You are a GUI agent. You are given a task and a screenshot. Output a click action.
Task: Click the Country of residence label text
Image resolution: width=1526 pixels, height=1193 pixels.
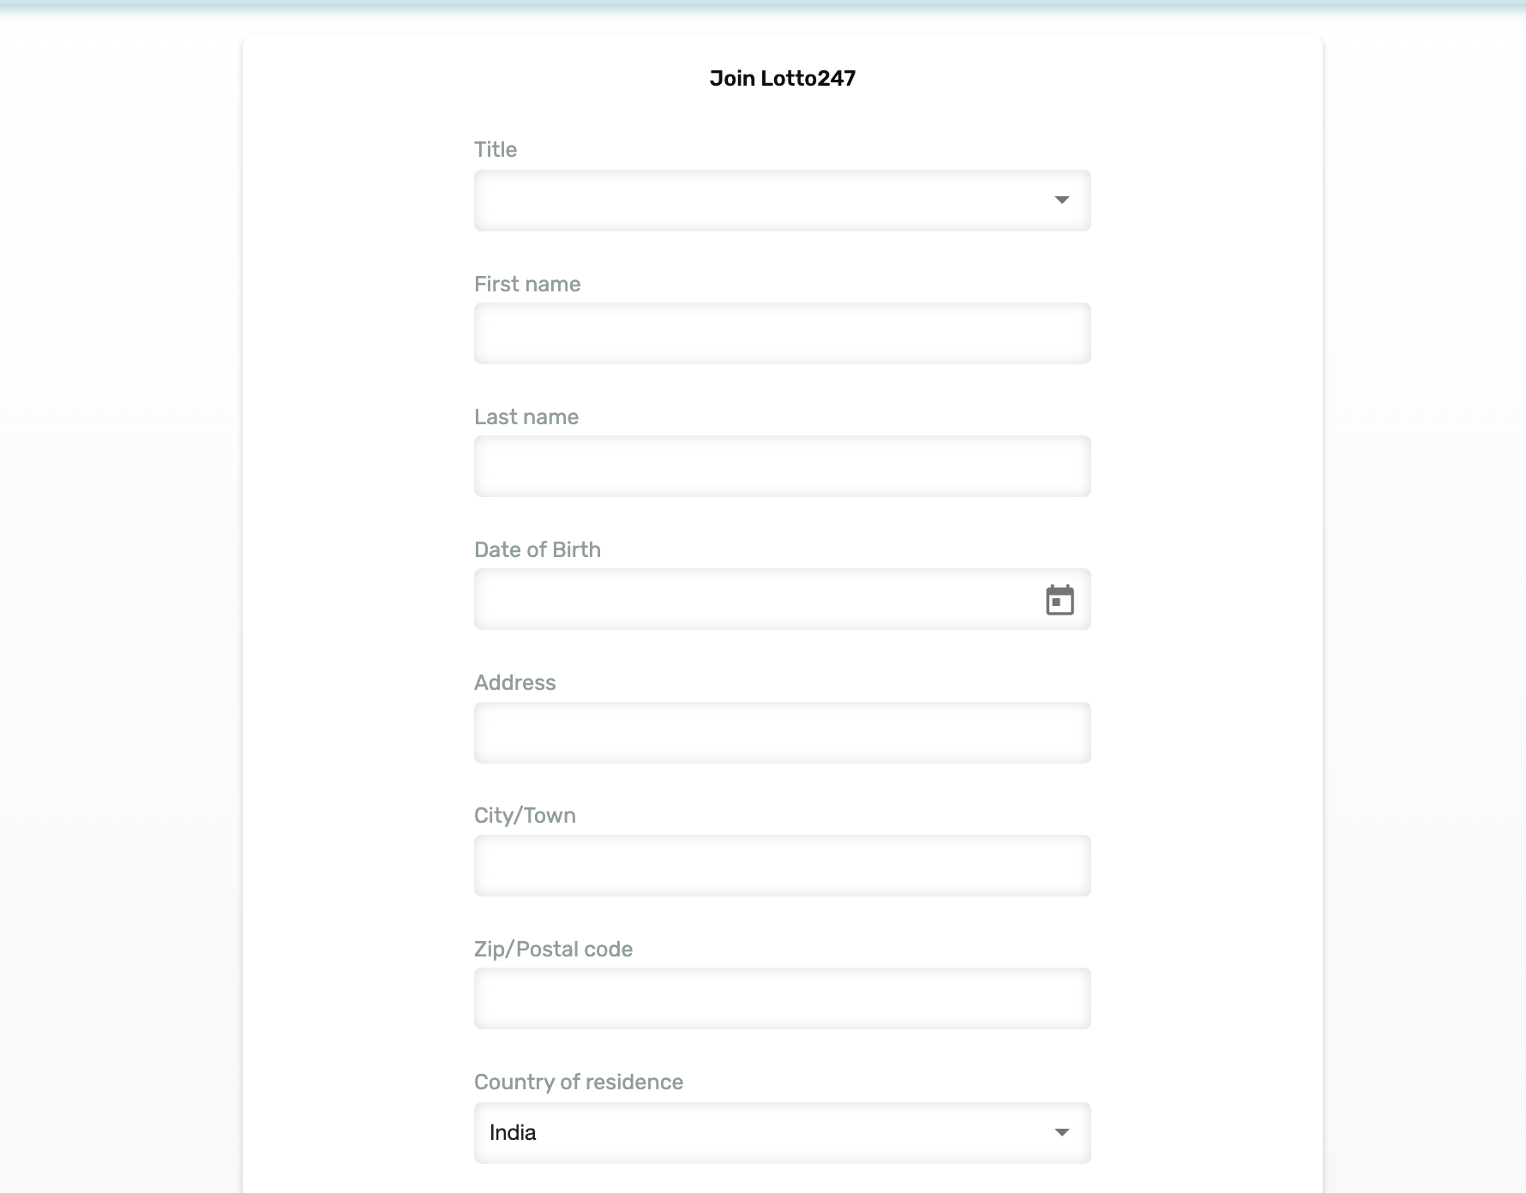pos(579,1082)
